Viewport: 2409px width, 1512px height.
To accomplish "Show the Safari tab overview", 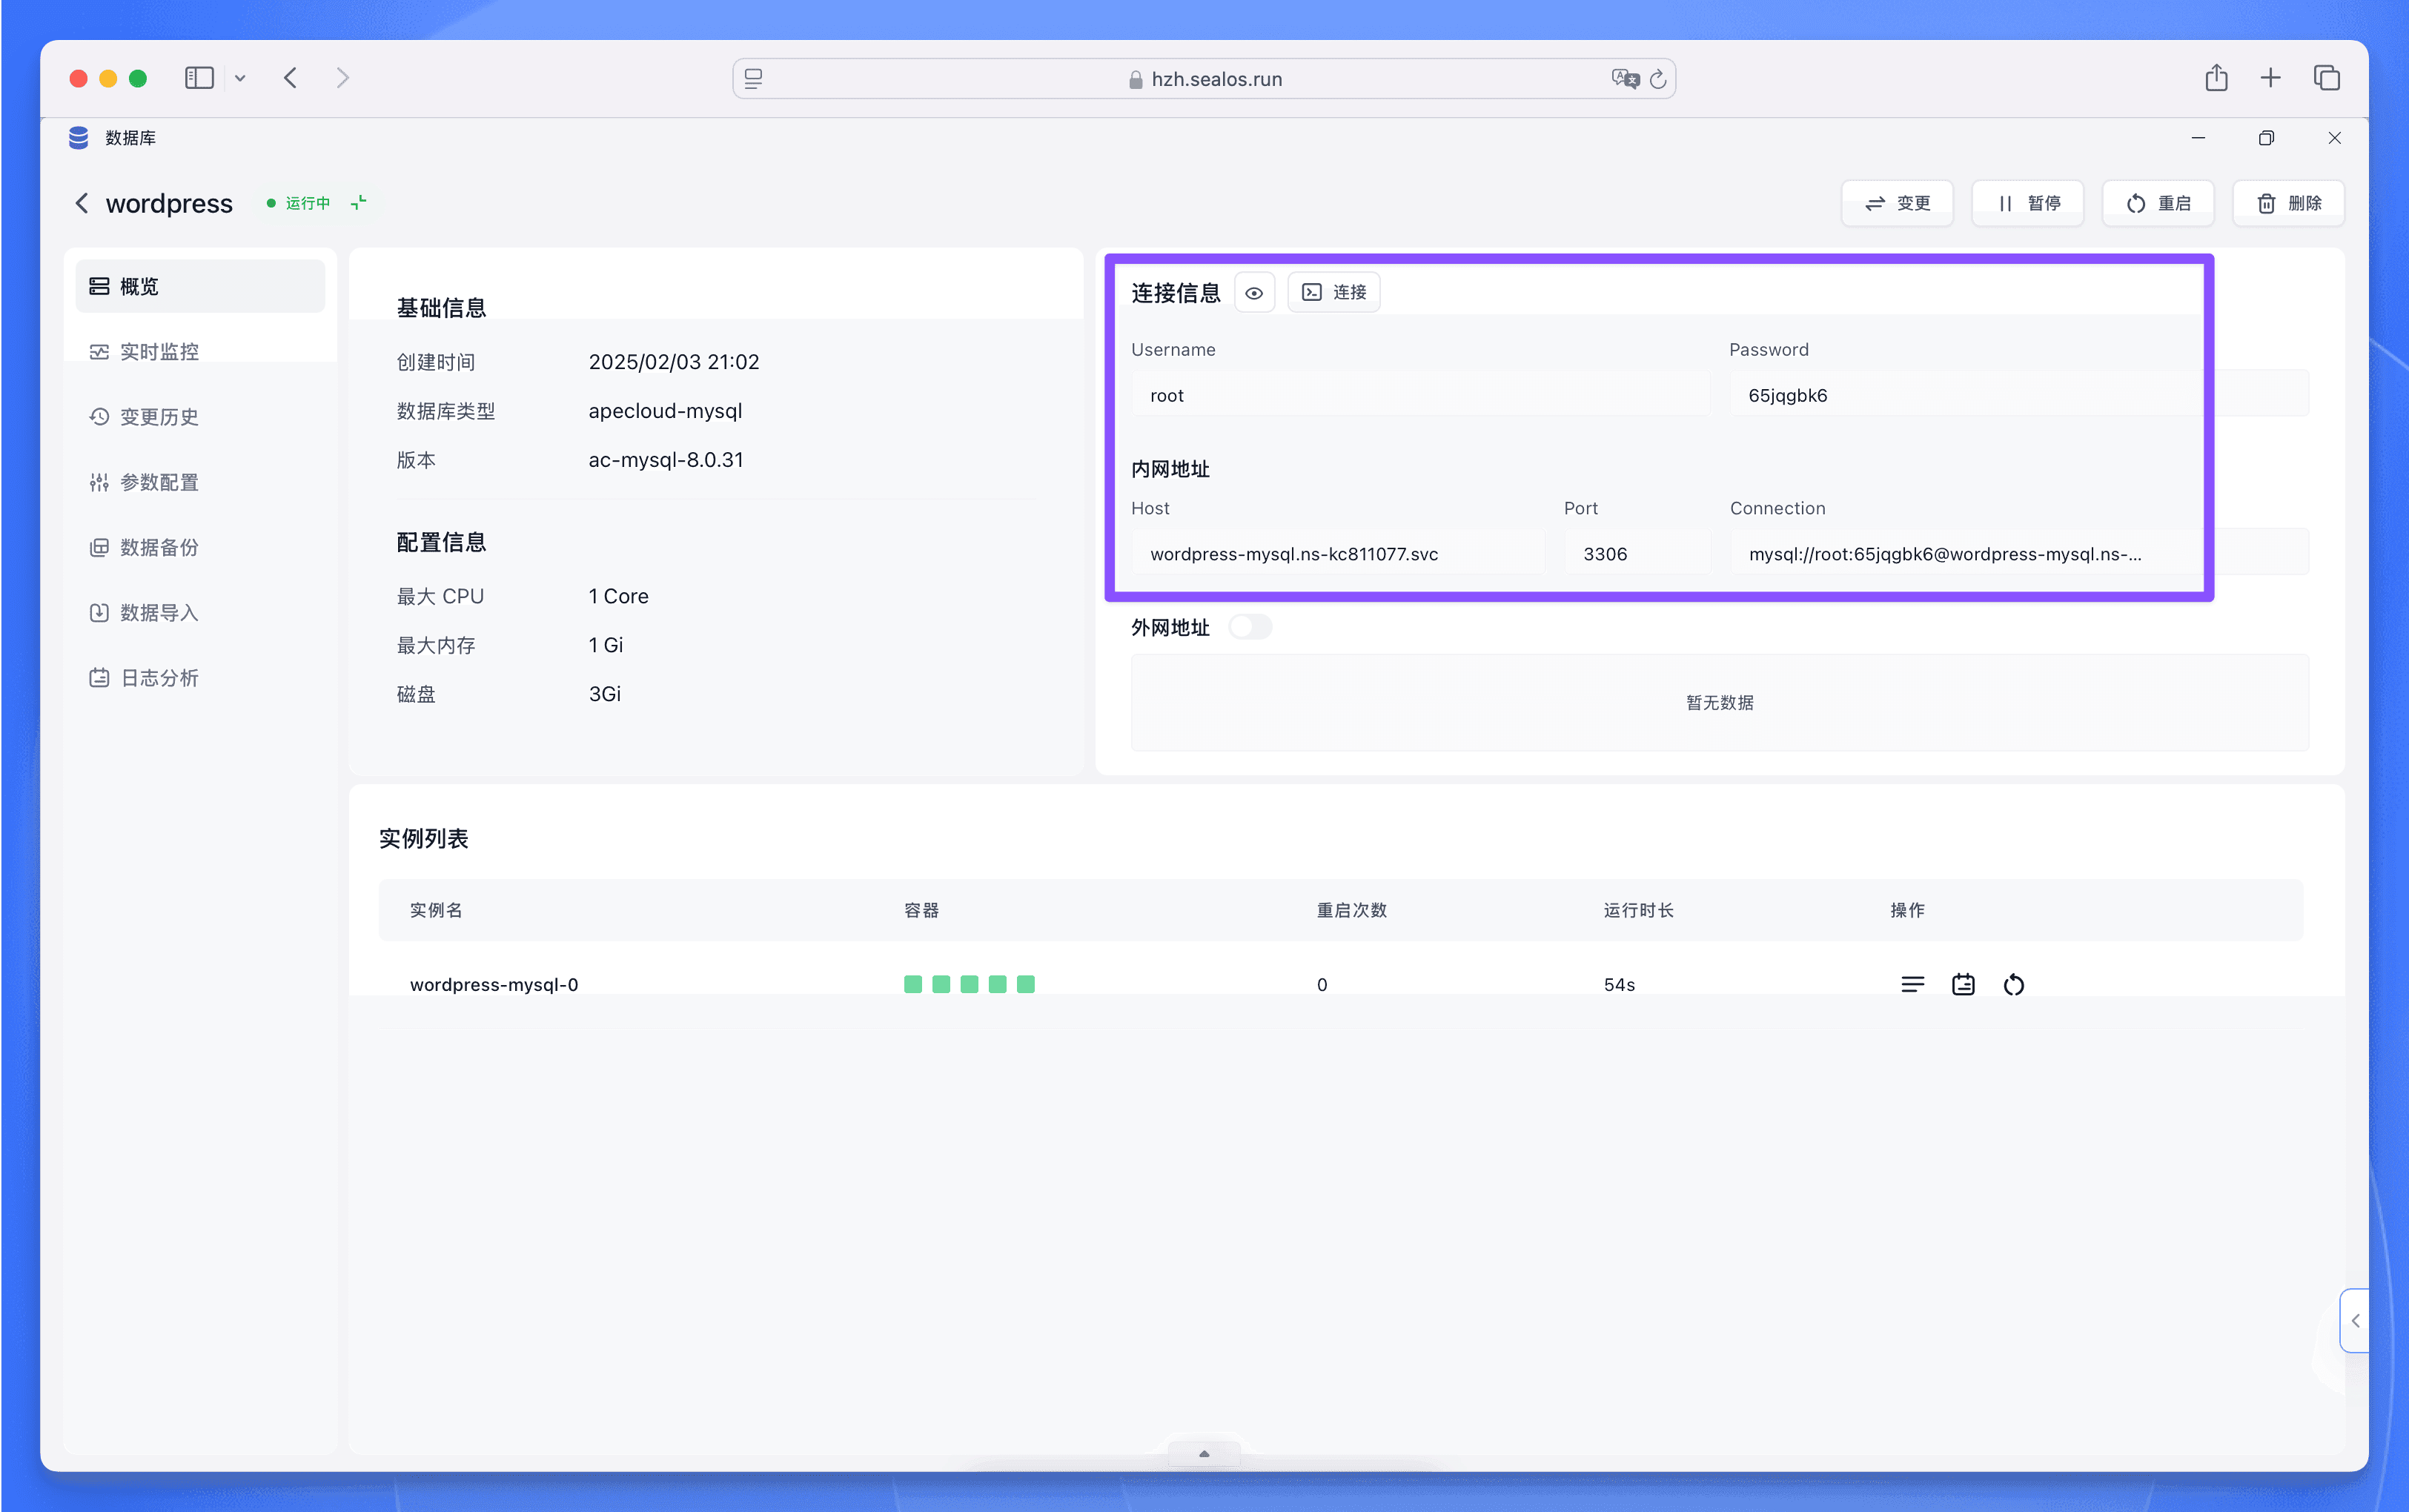I will tap(2326, 78).
